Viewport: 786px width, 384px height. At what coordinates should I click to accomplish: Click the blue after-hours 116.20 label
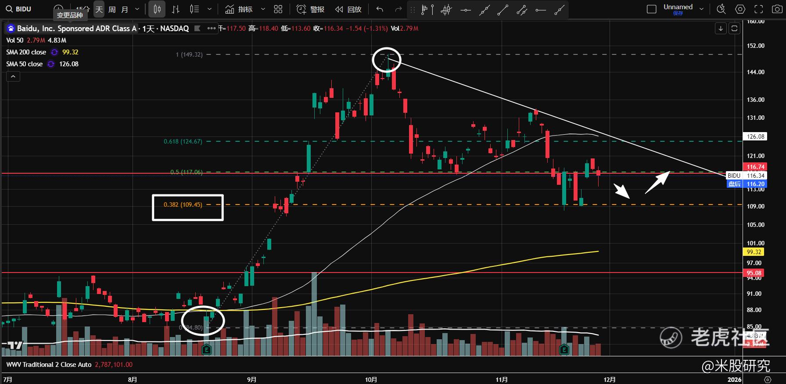(x=746, y=184)
